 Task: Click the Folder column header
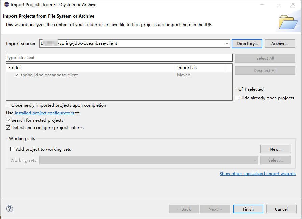[x=90, y=68]
